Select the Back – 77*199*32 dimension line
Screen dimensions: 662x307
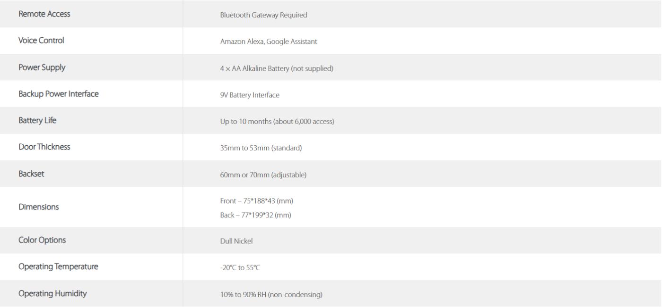pos(257,215)
